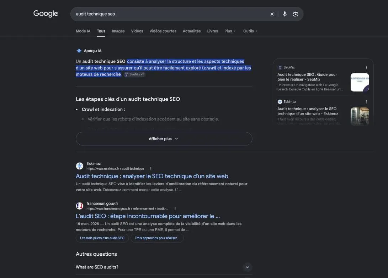The image size is (388, 278).
Task: Click the 'What are SEO audits?' question text
Action: tap(97, 267)
